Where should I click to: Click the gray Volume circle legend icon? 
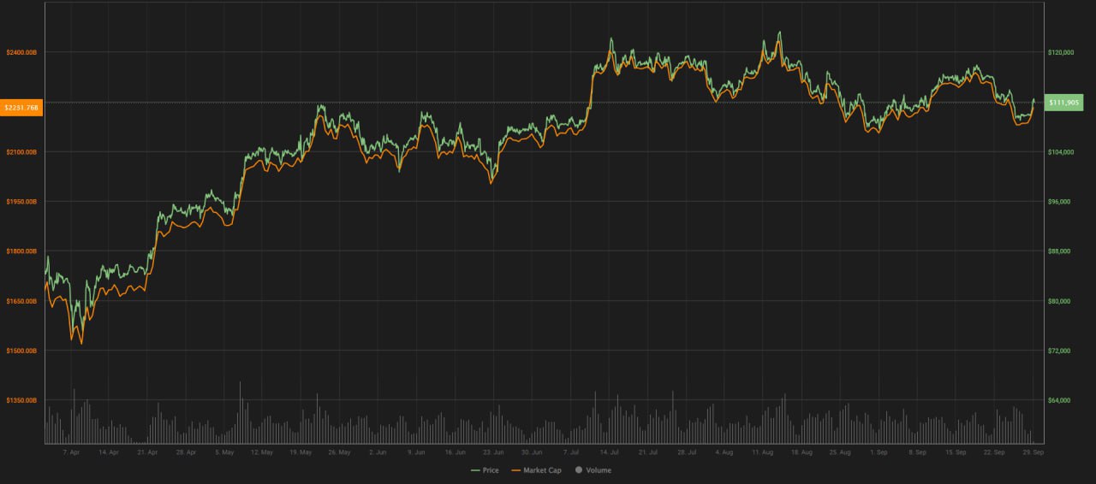[x=580, y=470]
